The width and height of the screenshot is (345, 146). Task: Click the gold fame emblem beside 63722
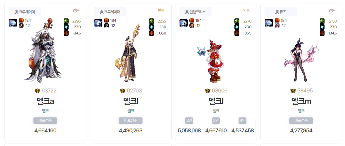coord(38,91)
